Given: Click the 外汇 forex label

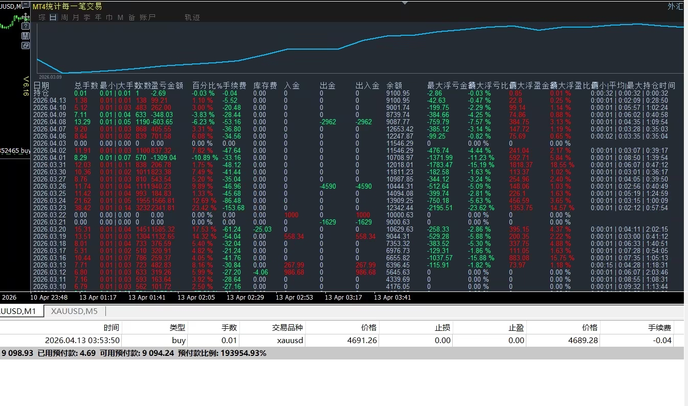Looking at the screenshot, I should pyautogui.click(x=675, y=7).
